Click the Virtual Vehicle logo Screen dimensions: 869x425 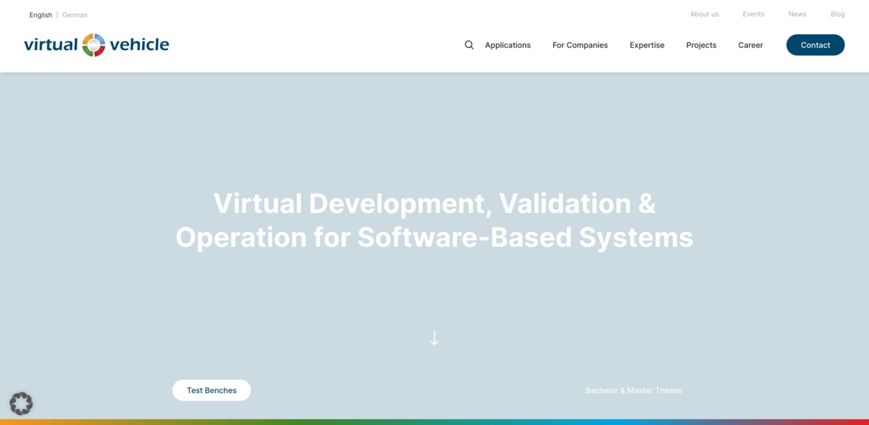coord(96,44)
